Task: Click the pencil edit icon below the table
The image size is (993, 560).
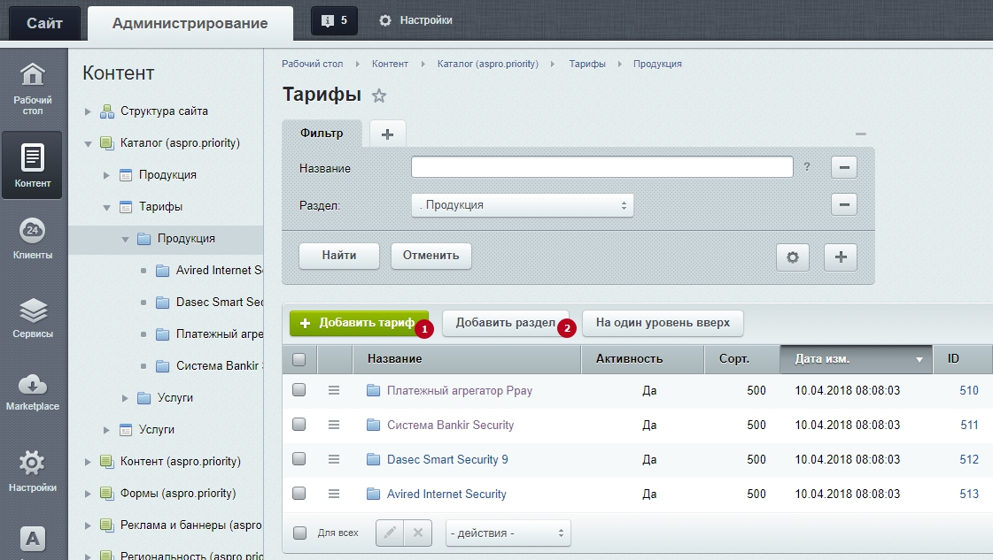Action: coord(390,533)
